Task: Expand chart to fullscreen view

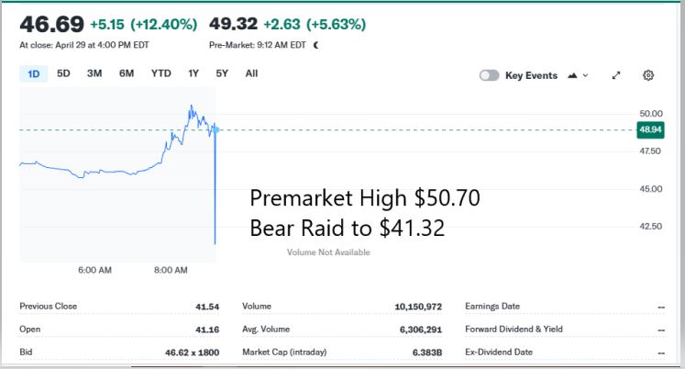Action: tap(616, 75)
